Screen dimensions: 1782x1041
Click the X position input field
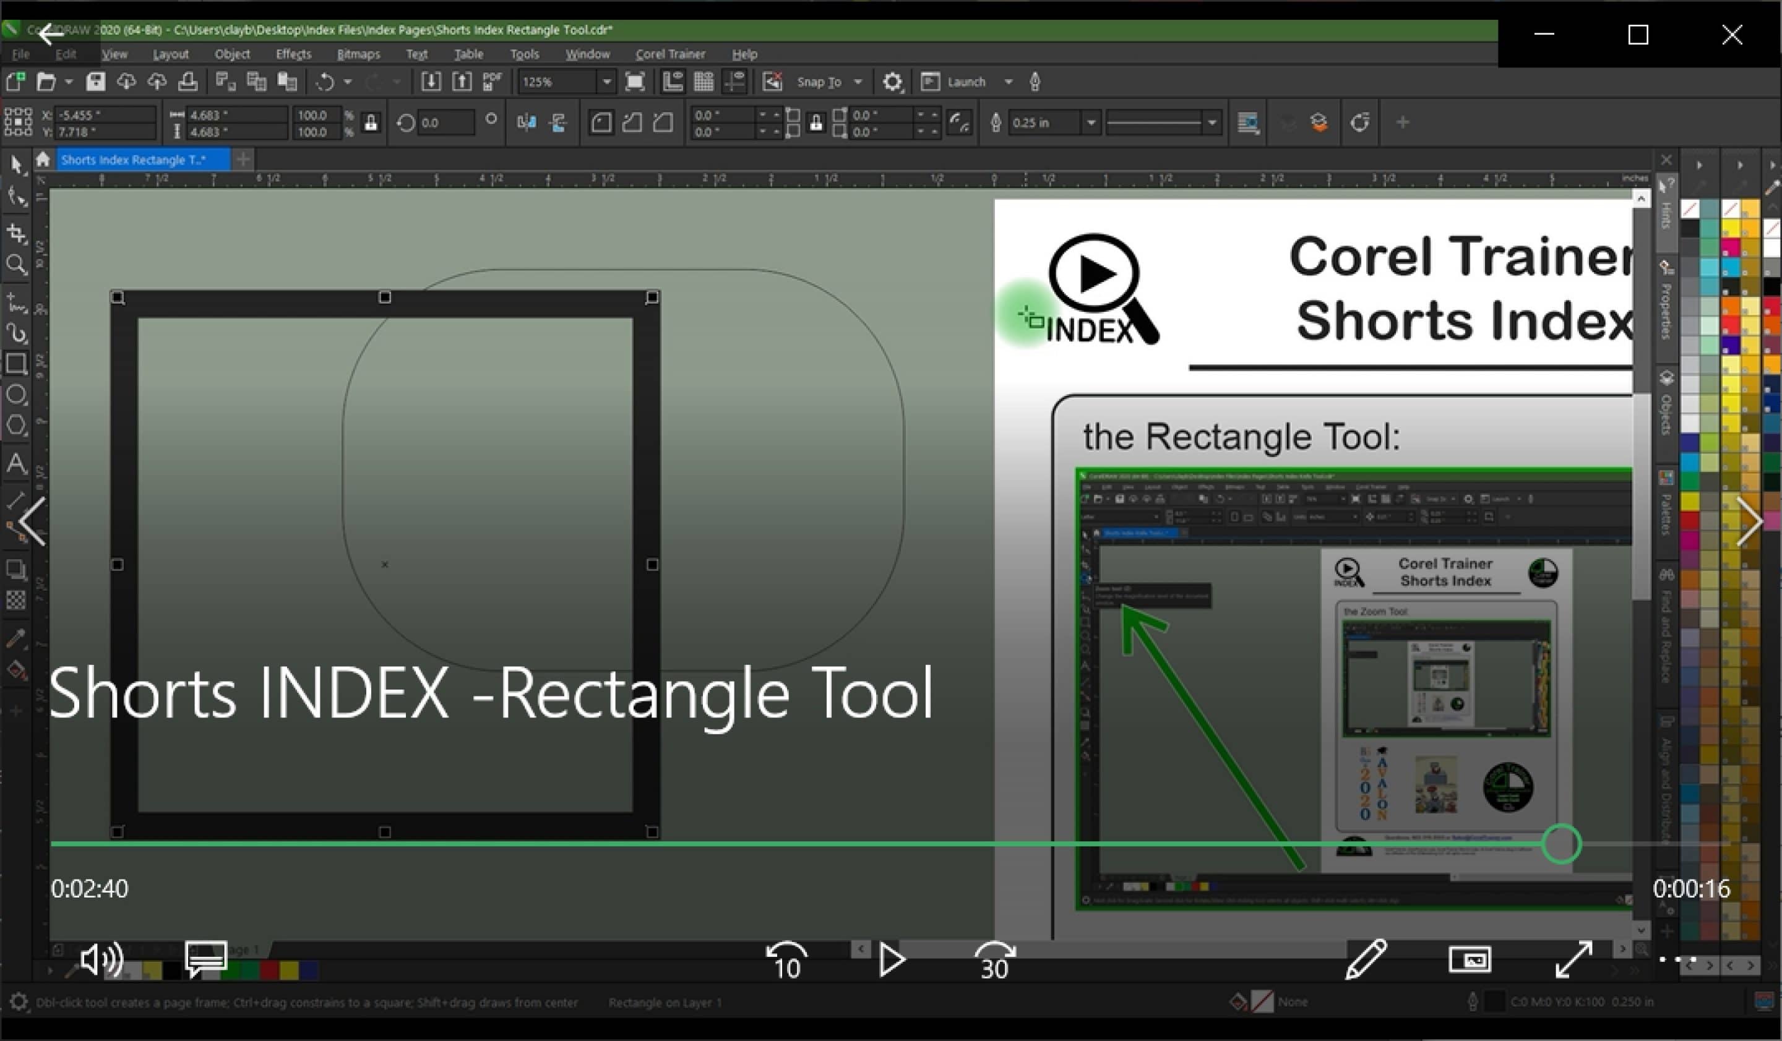point(105,114)
